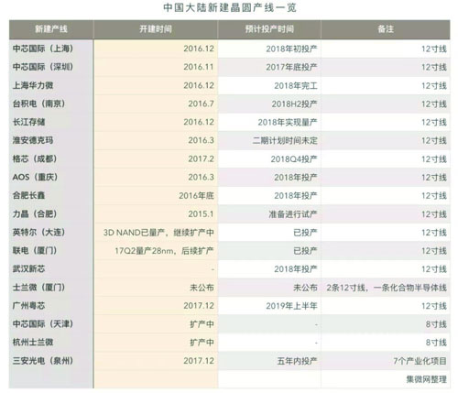Viewport: 458px width, 393px height.
Task: Select the 开建时间 column header
Action: pos(156,29)
